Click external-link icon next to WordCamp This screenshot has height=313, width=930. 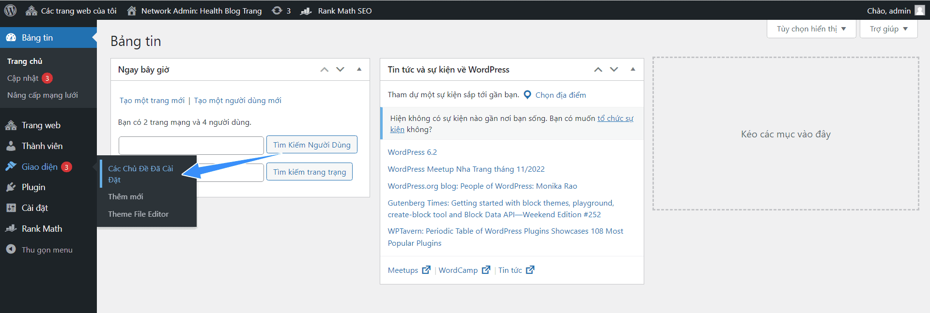486,269
